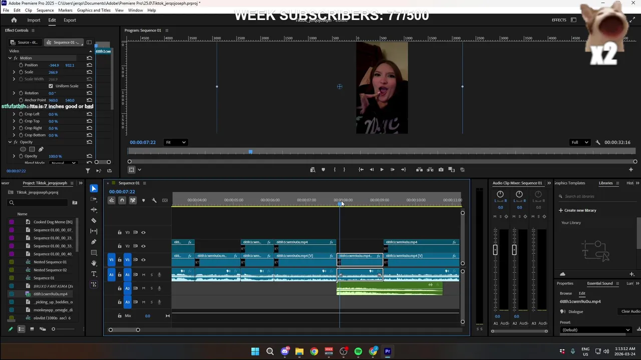Viewport: 641px width, 360px height.
Task: Open the Full playback resolution dropdown
Action: (x=581, y=142)
